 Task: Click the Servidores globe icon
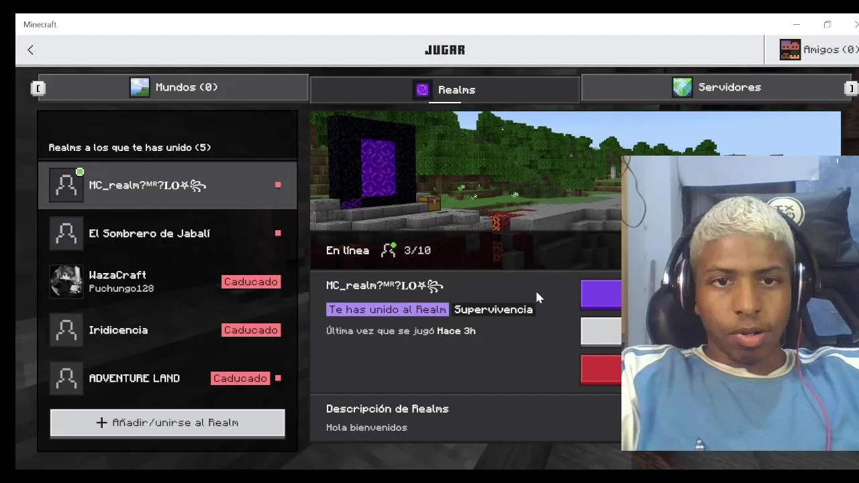682,87
